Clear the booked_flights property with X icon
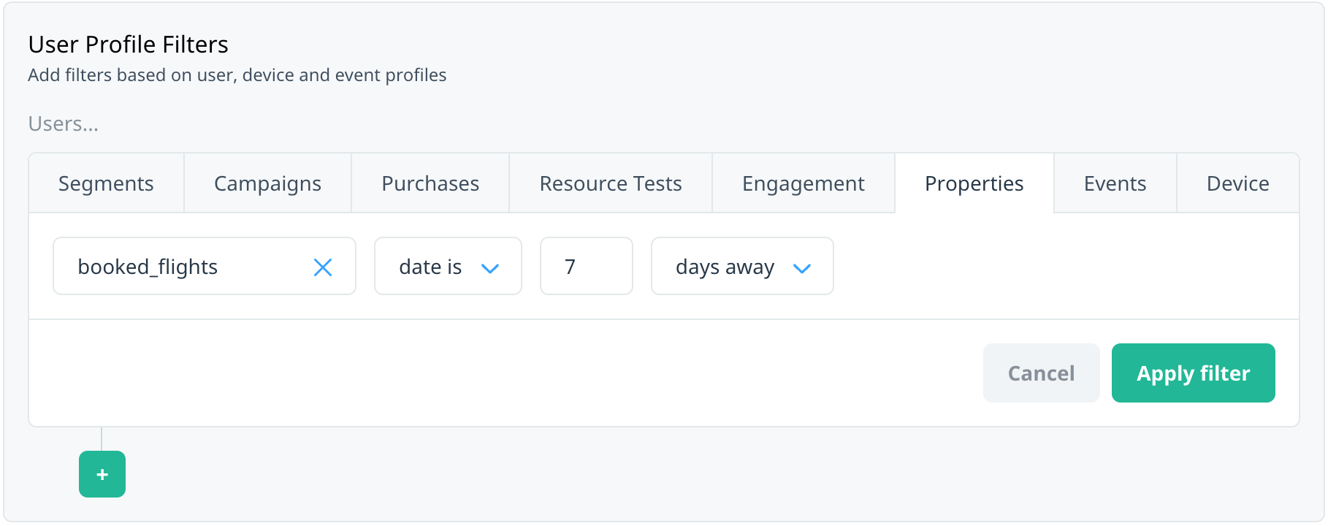This screenshot has width=1328, height=526. point(322,267)
